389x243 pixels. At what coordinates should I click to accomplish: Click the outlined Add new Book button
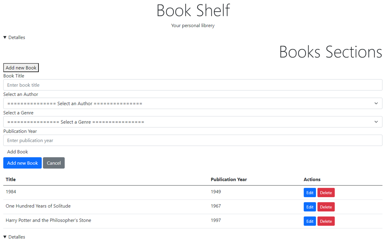[x=21, y=67]
